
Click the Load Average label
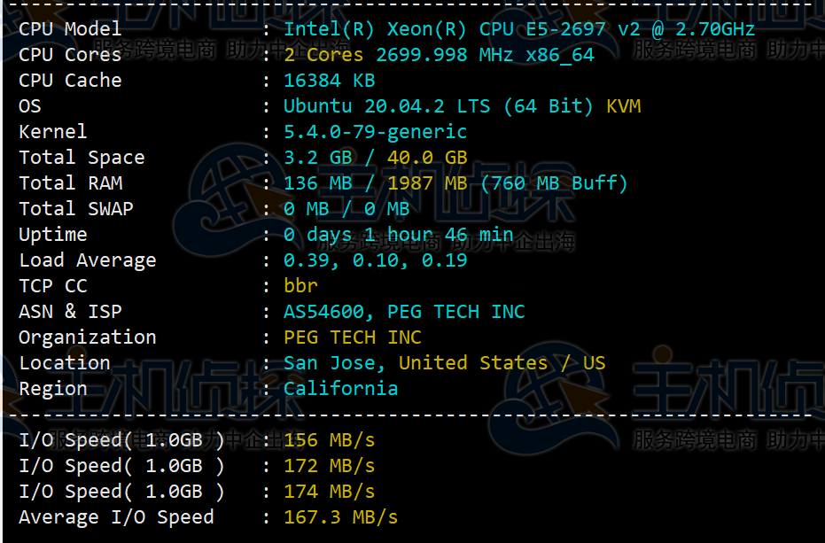tap(88, 260)
